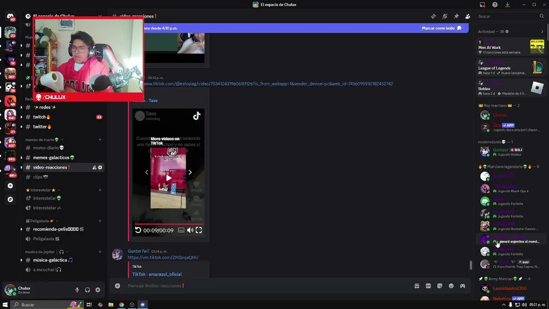Mark channel as read with Marcar como leído
This screenshot has width=549, height=309.
pos(441,28)
